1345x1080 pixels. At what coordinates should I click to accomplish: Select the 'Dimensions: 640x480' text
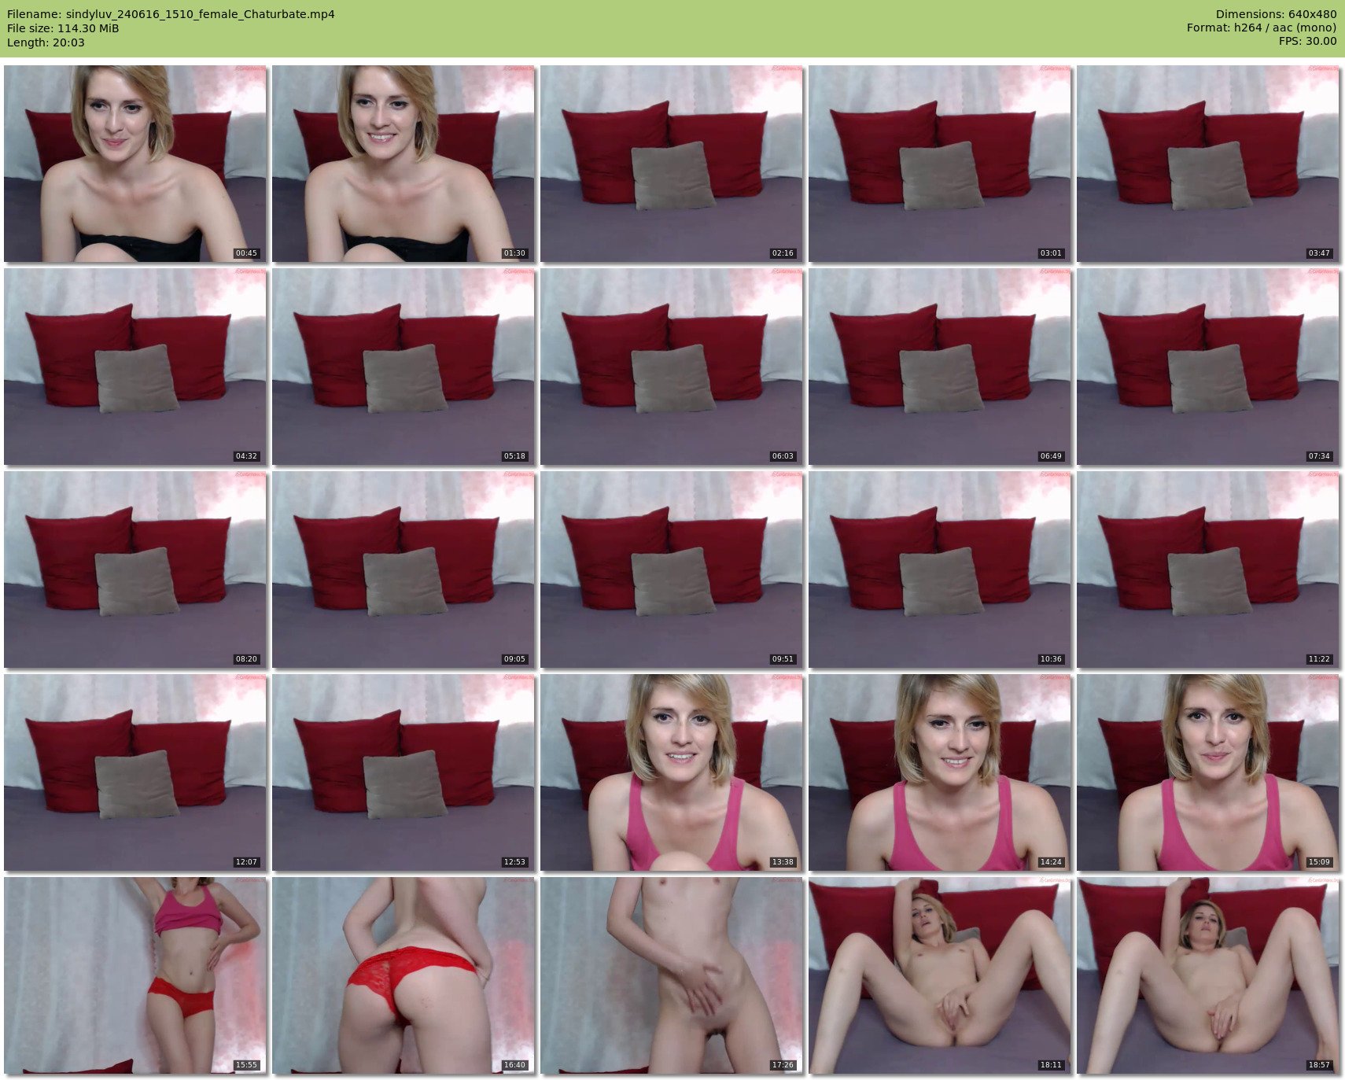coord(1276,14)
